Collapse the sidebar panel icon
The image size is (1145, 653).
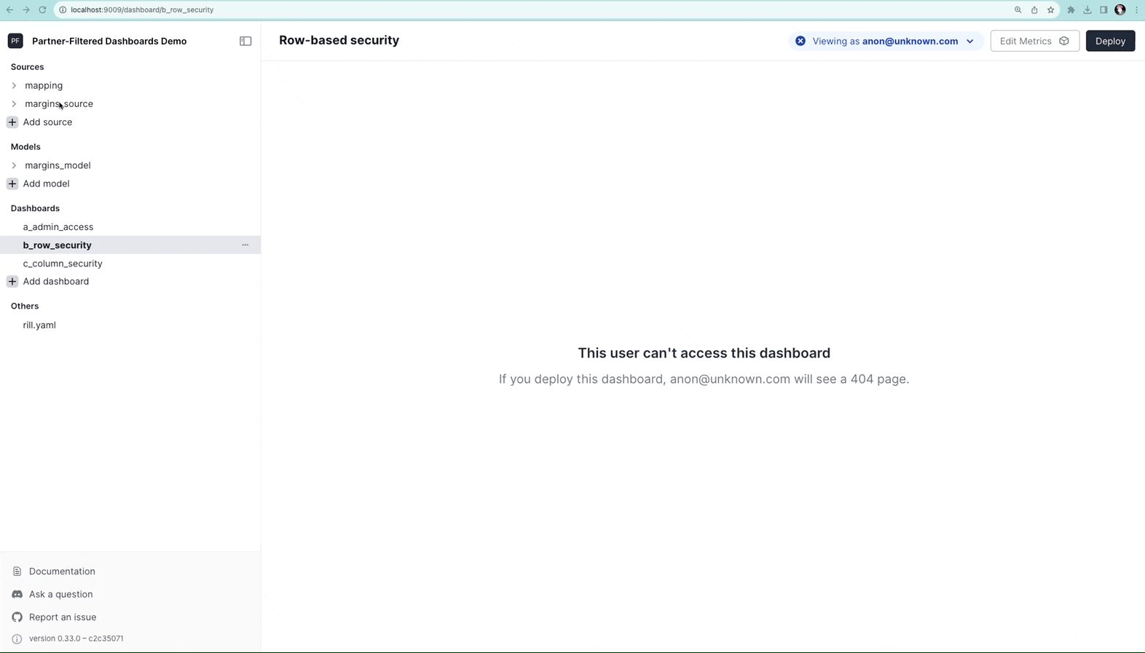tap(245, 41)
